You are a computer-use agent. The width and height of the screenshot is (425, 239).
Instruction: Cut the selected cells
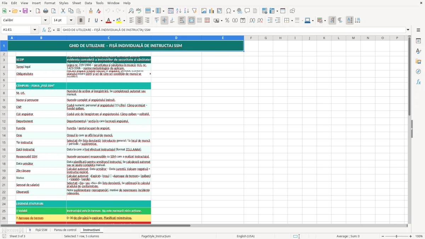(x=63, y=11)
